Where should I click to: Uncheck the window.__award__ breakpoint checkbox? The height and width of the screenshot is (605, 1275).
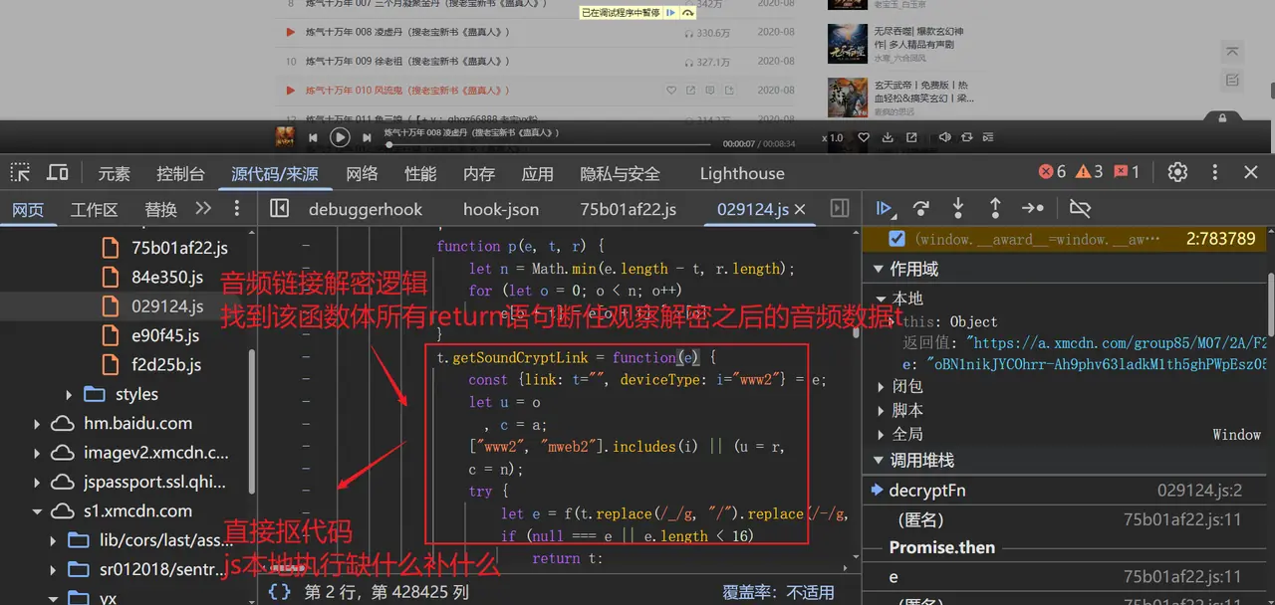point(896,239)
